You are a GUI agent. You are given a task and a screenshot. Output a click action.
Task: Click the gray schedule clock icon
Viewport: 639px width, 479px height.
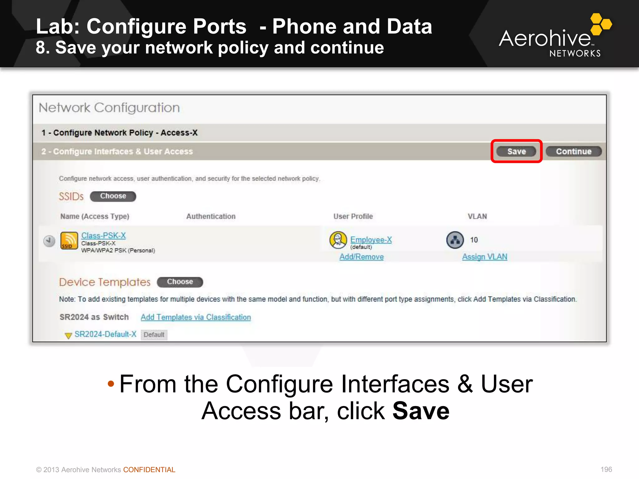[x=49, y=241]
